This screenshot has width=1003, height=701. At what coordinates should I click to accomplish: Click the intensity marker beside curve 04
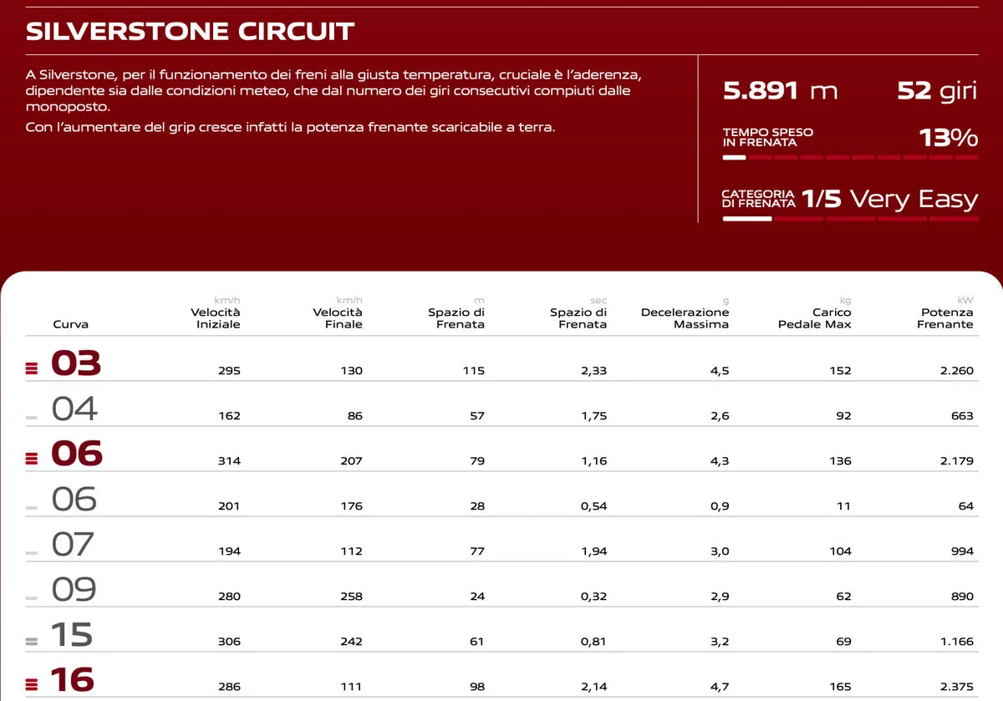pos(32,416)
